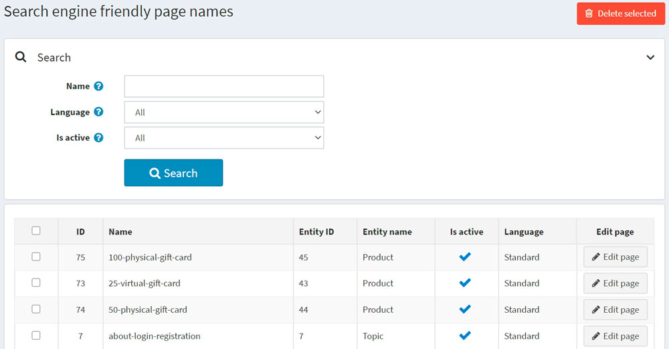Focus the Name search input field
The image size is (669, 349).
224,86
